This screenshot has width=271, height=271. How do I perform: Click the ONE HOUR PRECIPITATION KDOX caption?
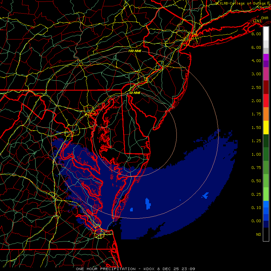(x=135, y=269)
